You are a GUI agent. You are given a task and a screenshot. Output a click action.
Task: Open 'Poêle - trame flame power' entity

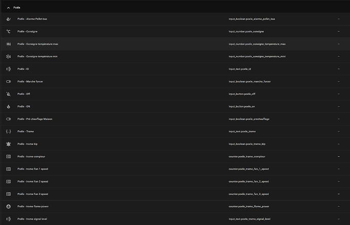tap(33, 206)
